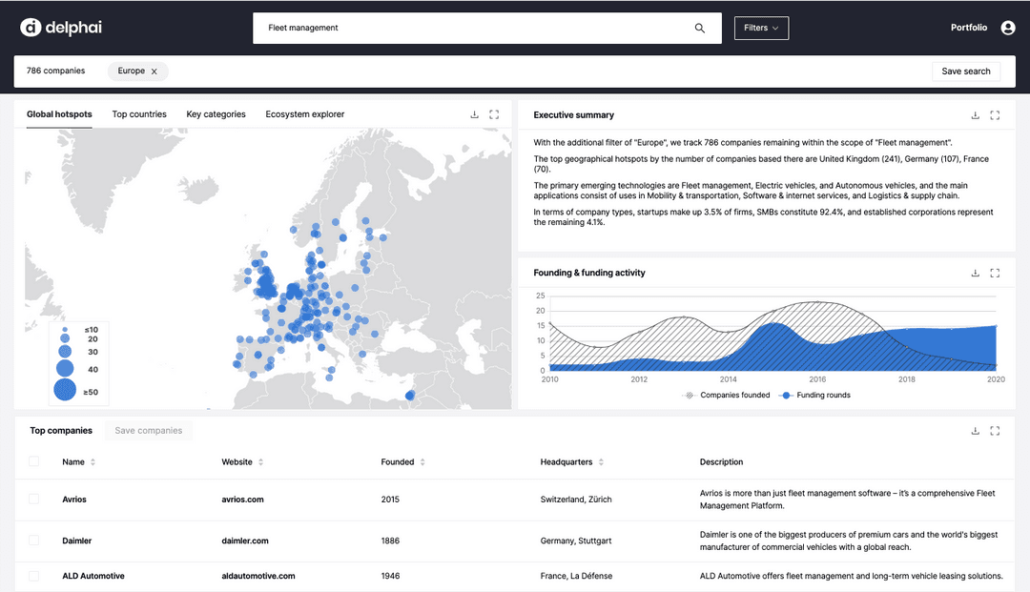Image resolution: width=1030 pixels, height=592 pixels.
Task: Open the Filters dropdown
Action: tap(761, 29)
